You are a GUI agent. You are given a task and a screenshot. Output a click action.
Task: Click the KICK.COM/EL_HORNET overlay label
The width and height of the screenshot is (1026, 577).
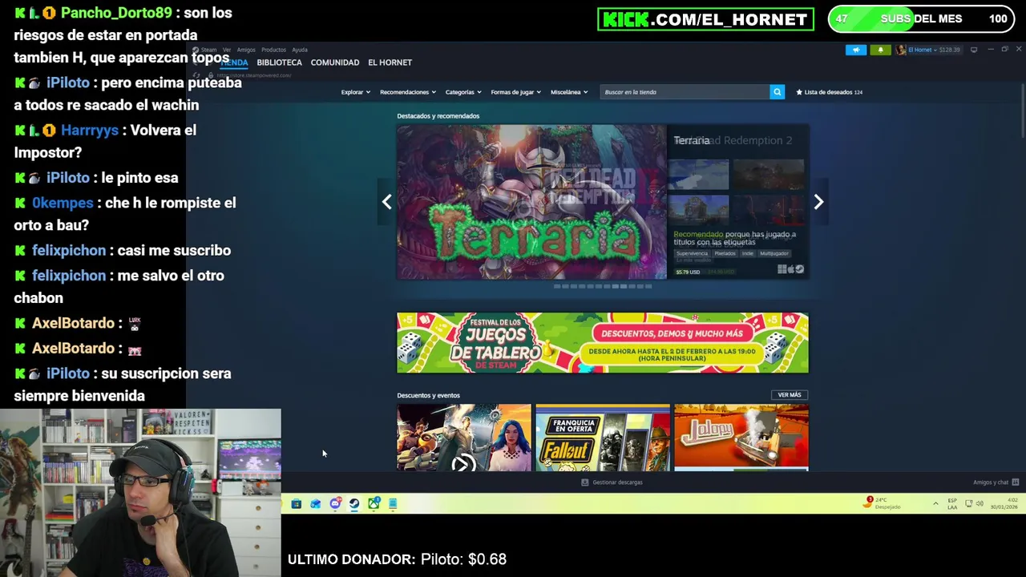[705, 19]
